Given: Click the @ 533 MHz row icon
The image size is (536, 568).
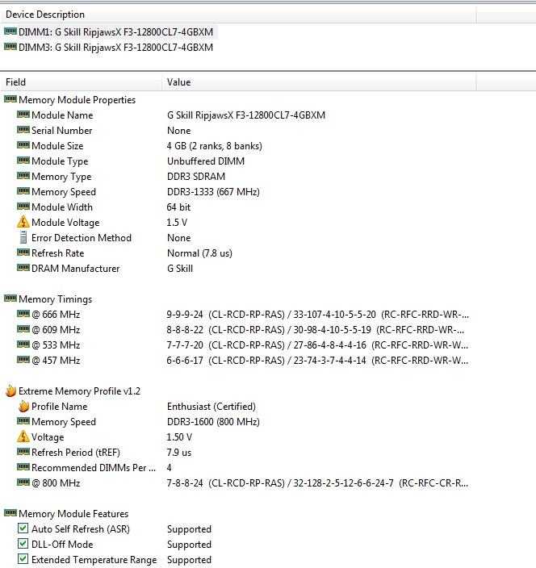Looking at the screenshot, I should pyautogui.click(x=23, y=345).
